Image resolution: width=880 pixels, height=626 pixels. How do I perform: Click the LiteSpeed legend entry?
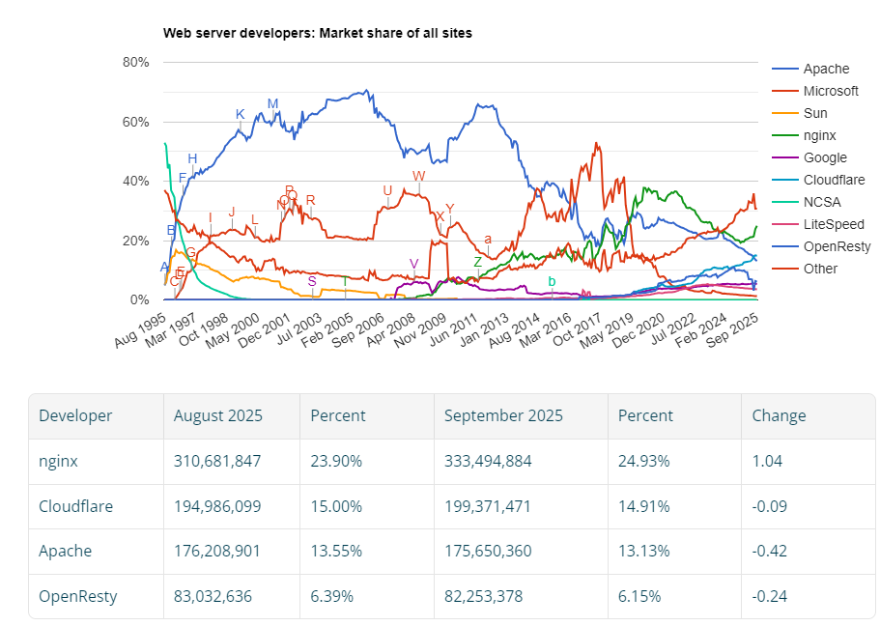tap(817, 224)
